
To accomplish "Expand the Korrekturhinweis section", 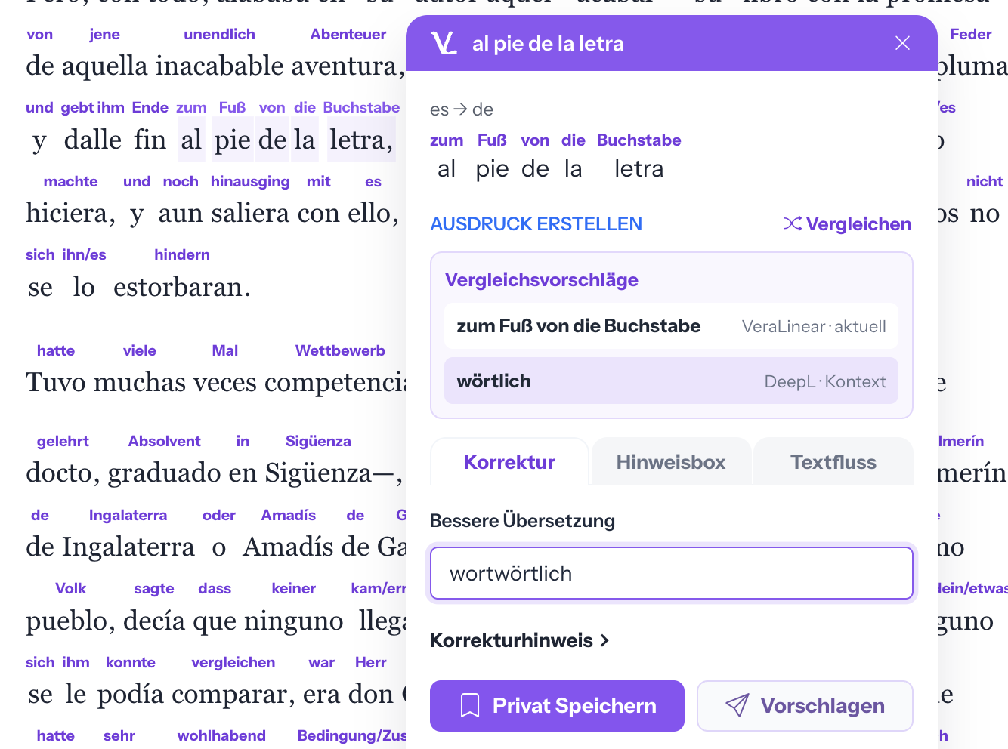I will tap(520, 640).
